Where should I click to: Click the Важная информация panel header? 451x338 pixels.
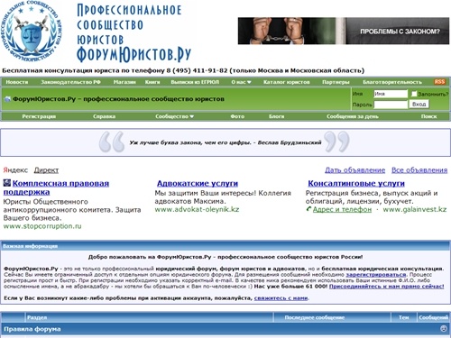point(225,246)
